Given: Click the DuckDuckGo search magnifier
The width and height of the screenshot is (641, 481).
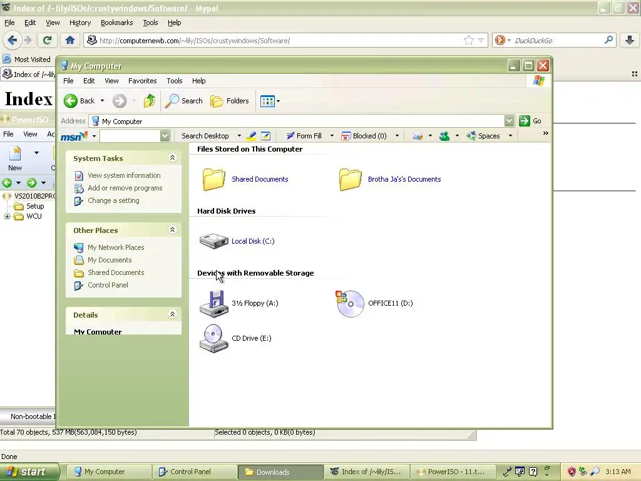Looking at the screenshot, I should pyautogui.click(x=608, y=40).
